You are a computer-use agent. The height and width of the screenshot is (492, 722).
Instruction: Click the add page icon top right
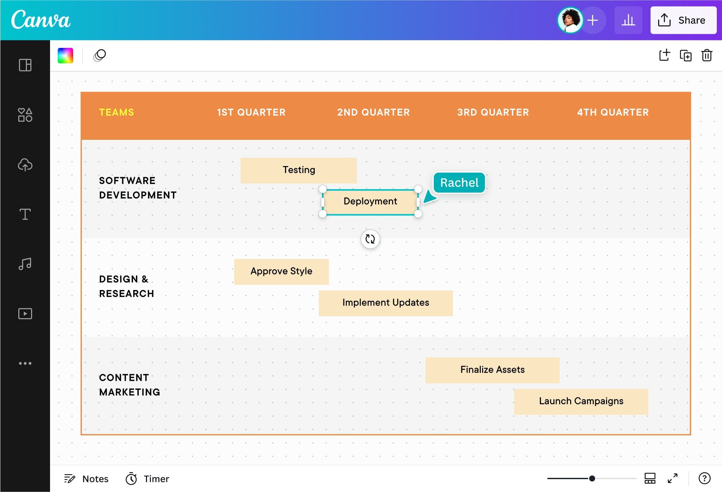click(664, 55)
